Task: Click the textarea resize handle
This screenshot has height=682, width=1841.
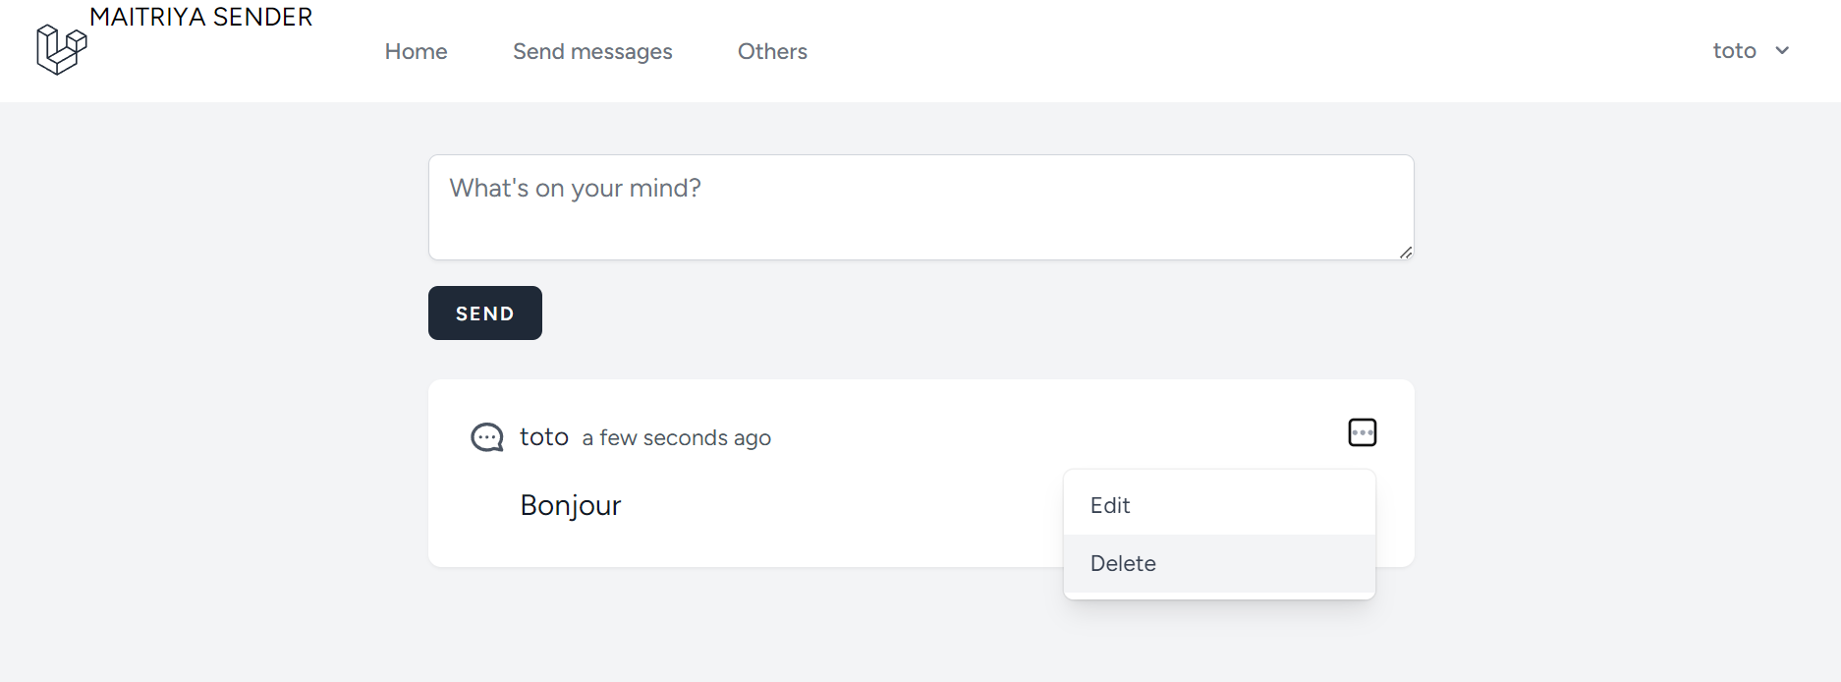Action: tap(1406, 253)
